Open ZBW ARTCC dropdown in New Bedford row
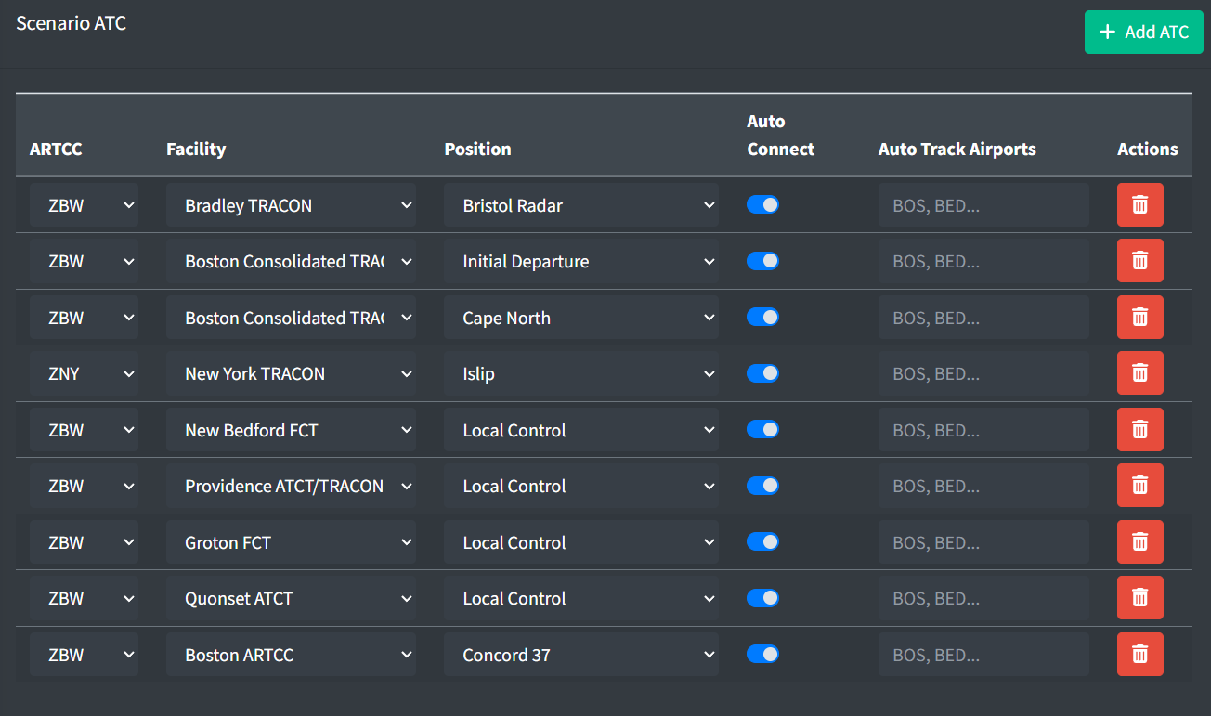The height and width of the screenshot is (716, 1211). click(84, 430)
